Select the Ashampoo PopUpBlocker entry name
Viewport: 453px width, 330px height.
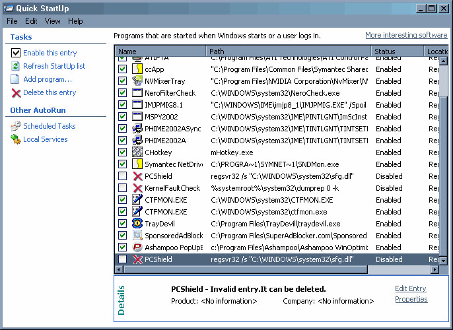174,247
